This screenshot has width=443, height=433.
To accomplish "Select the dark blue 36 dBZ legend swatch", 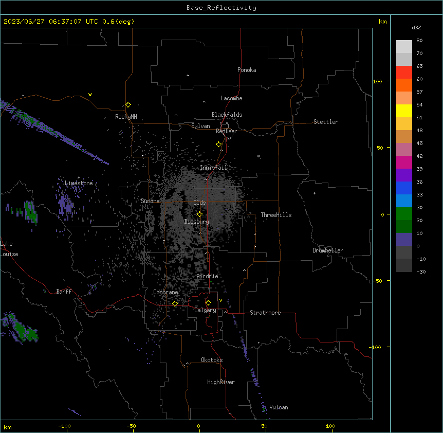I will pyautogui.click(x=404, y=188).
